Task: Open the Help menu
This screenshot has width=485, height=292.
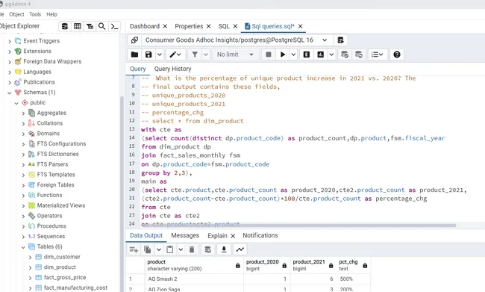Action: click(51, 14)
